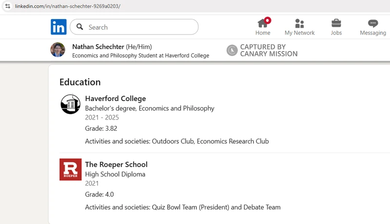Select the My Network navigation label
This screenshot has width=390, height=224.
(299, 33)
